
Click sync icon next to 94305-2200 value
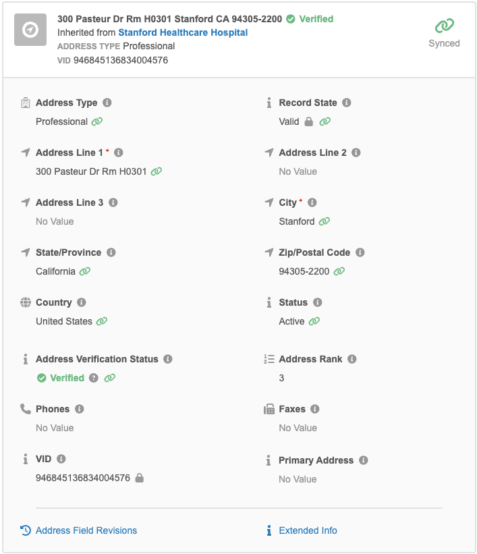339,271
